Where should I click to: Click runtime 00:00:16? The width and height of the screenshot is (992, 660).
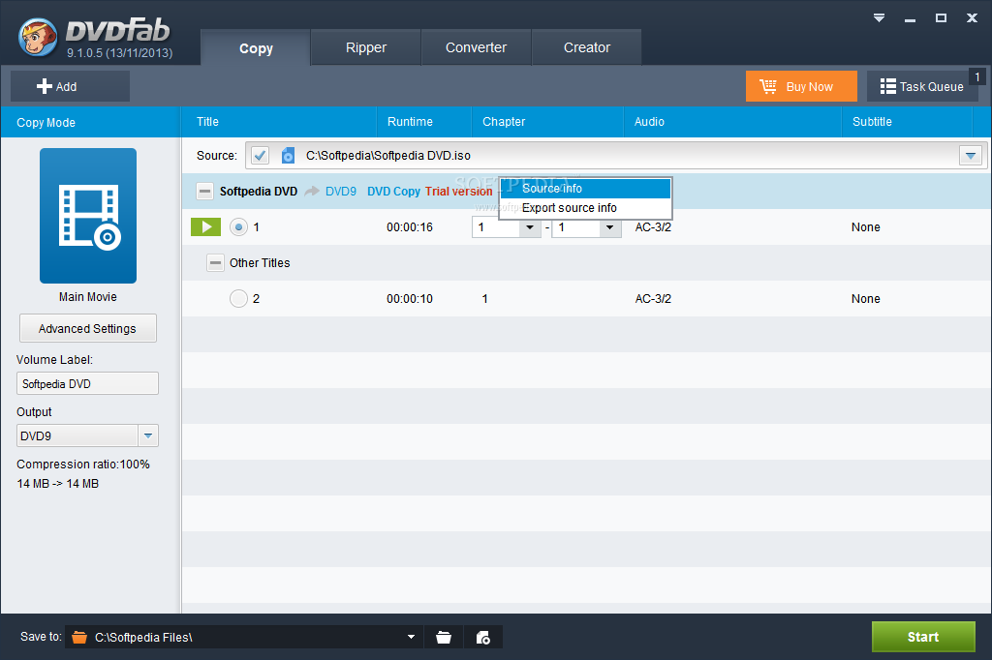click(x=410, y=227)
